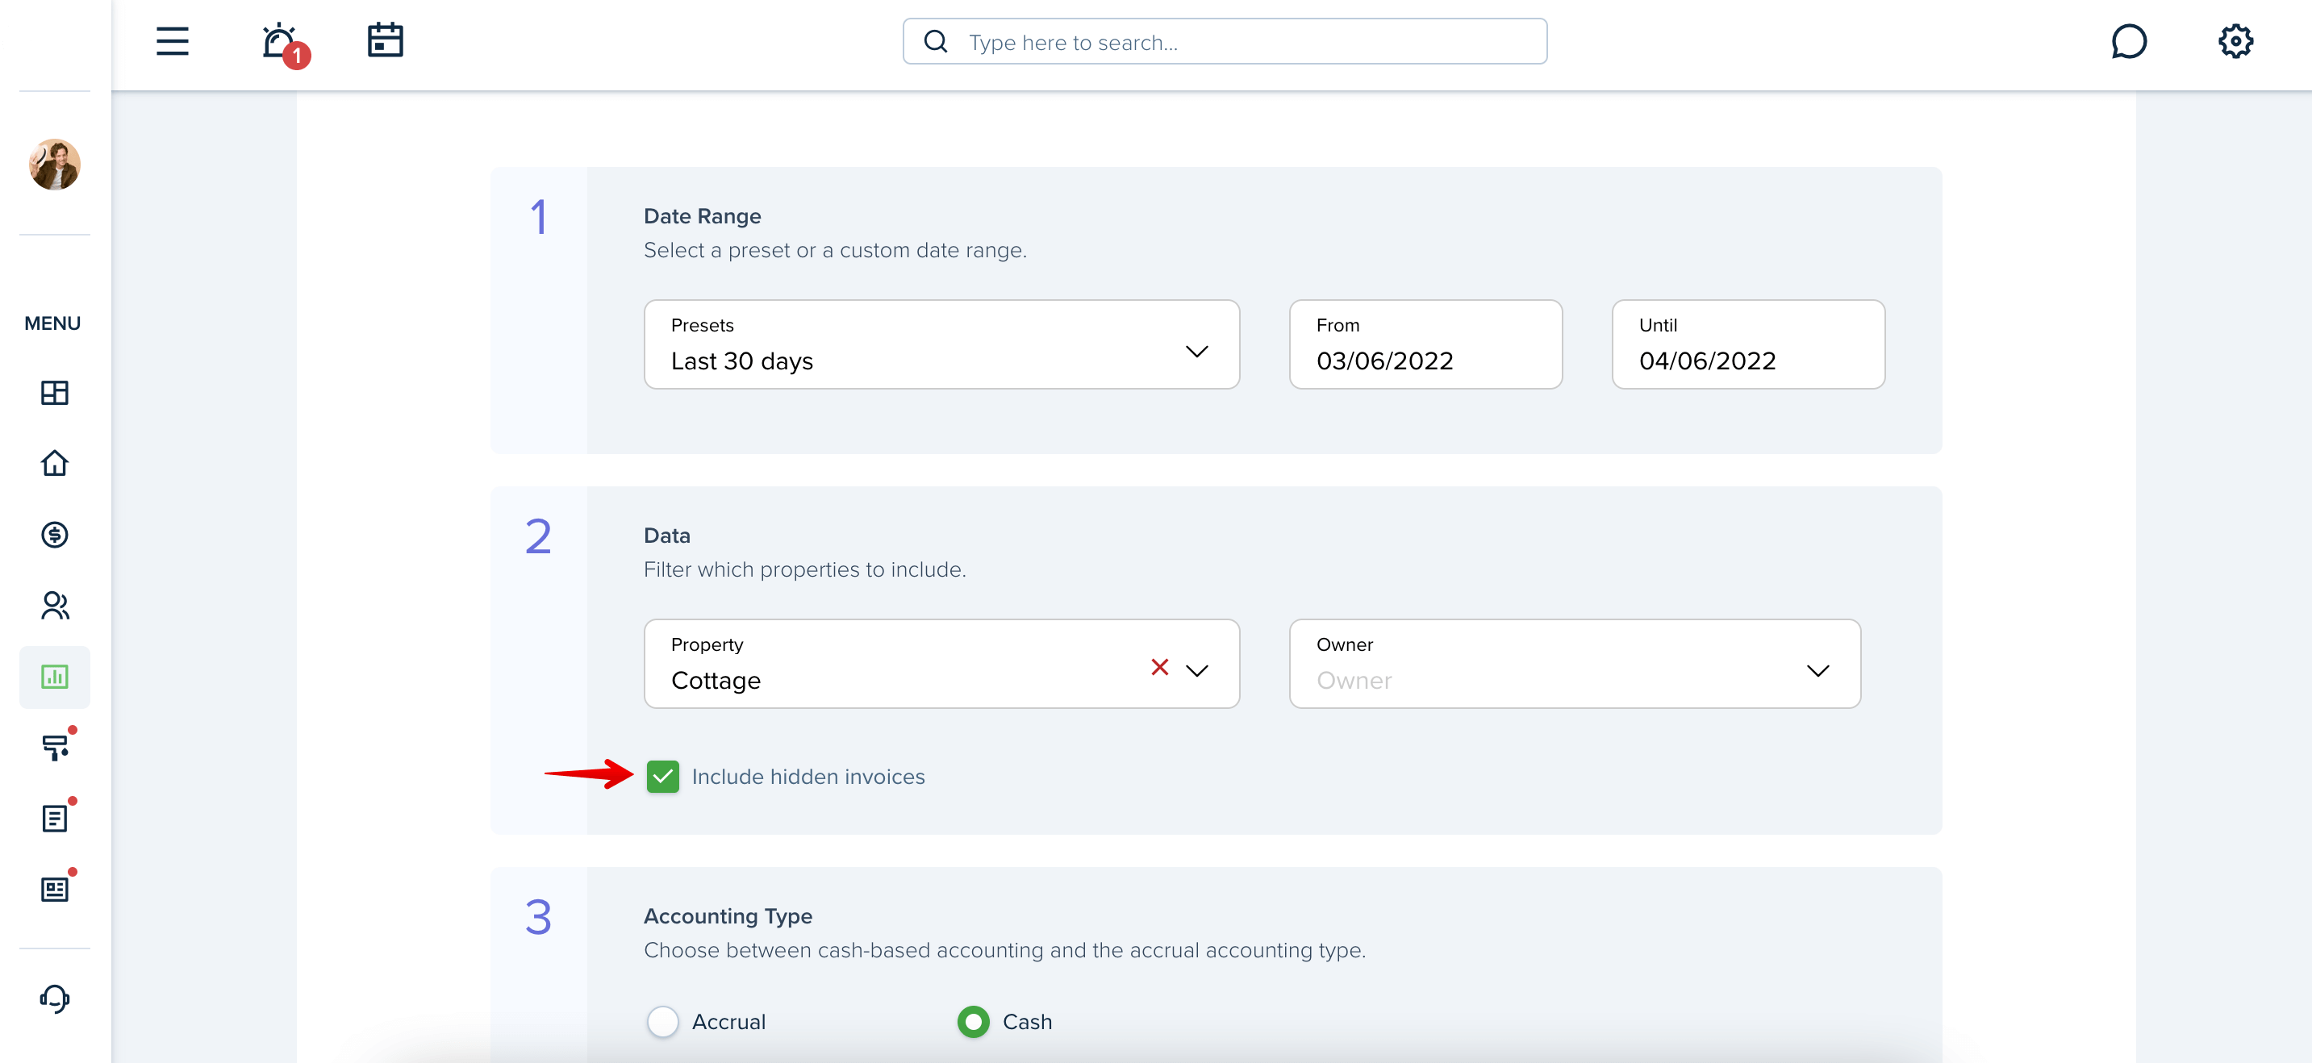
Task: Click the search magnifier icon
Action: pos(935,41)
